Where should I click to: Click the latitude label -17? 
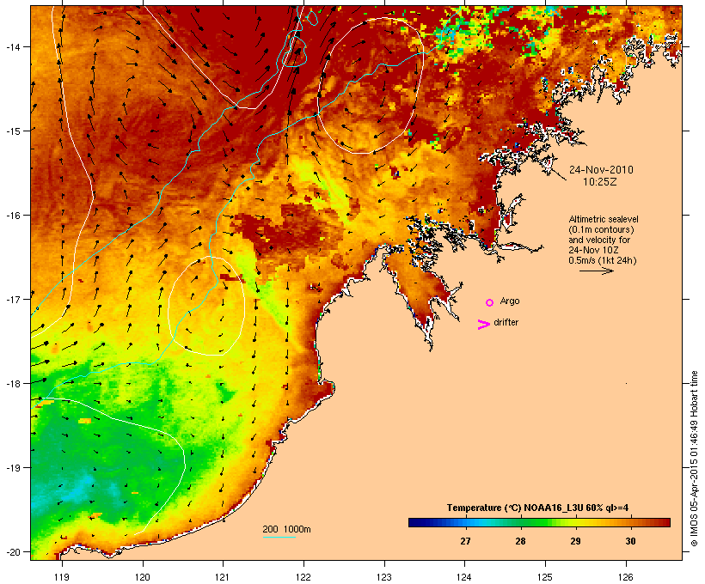click(x=12, y=299)
